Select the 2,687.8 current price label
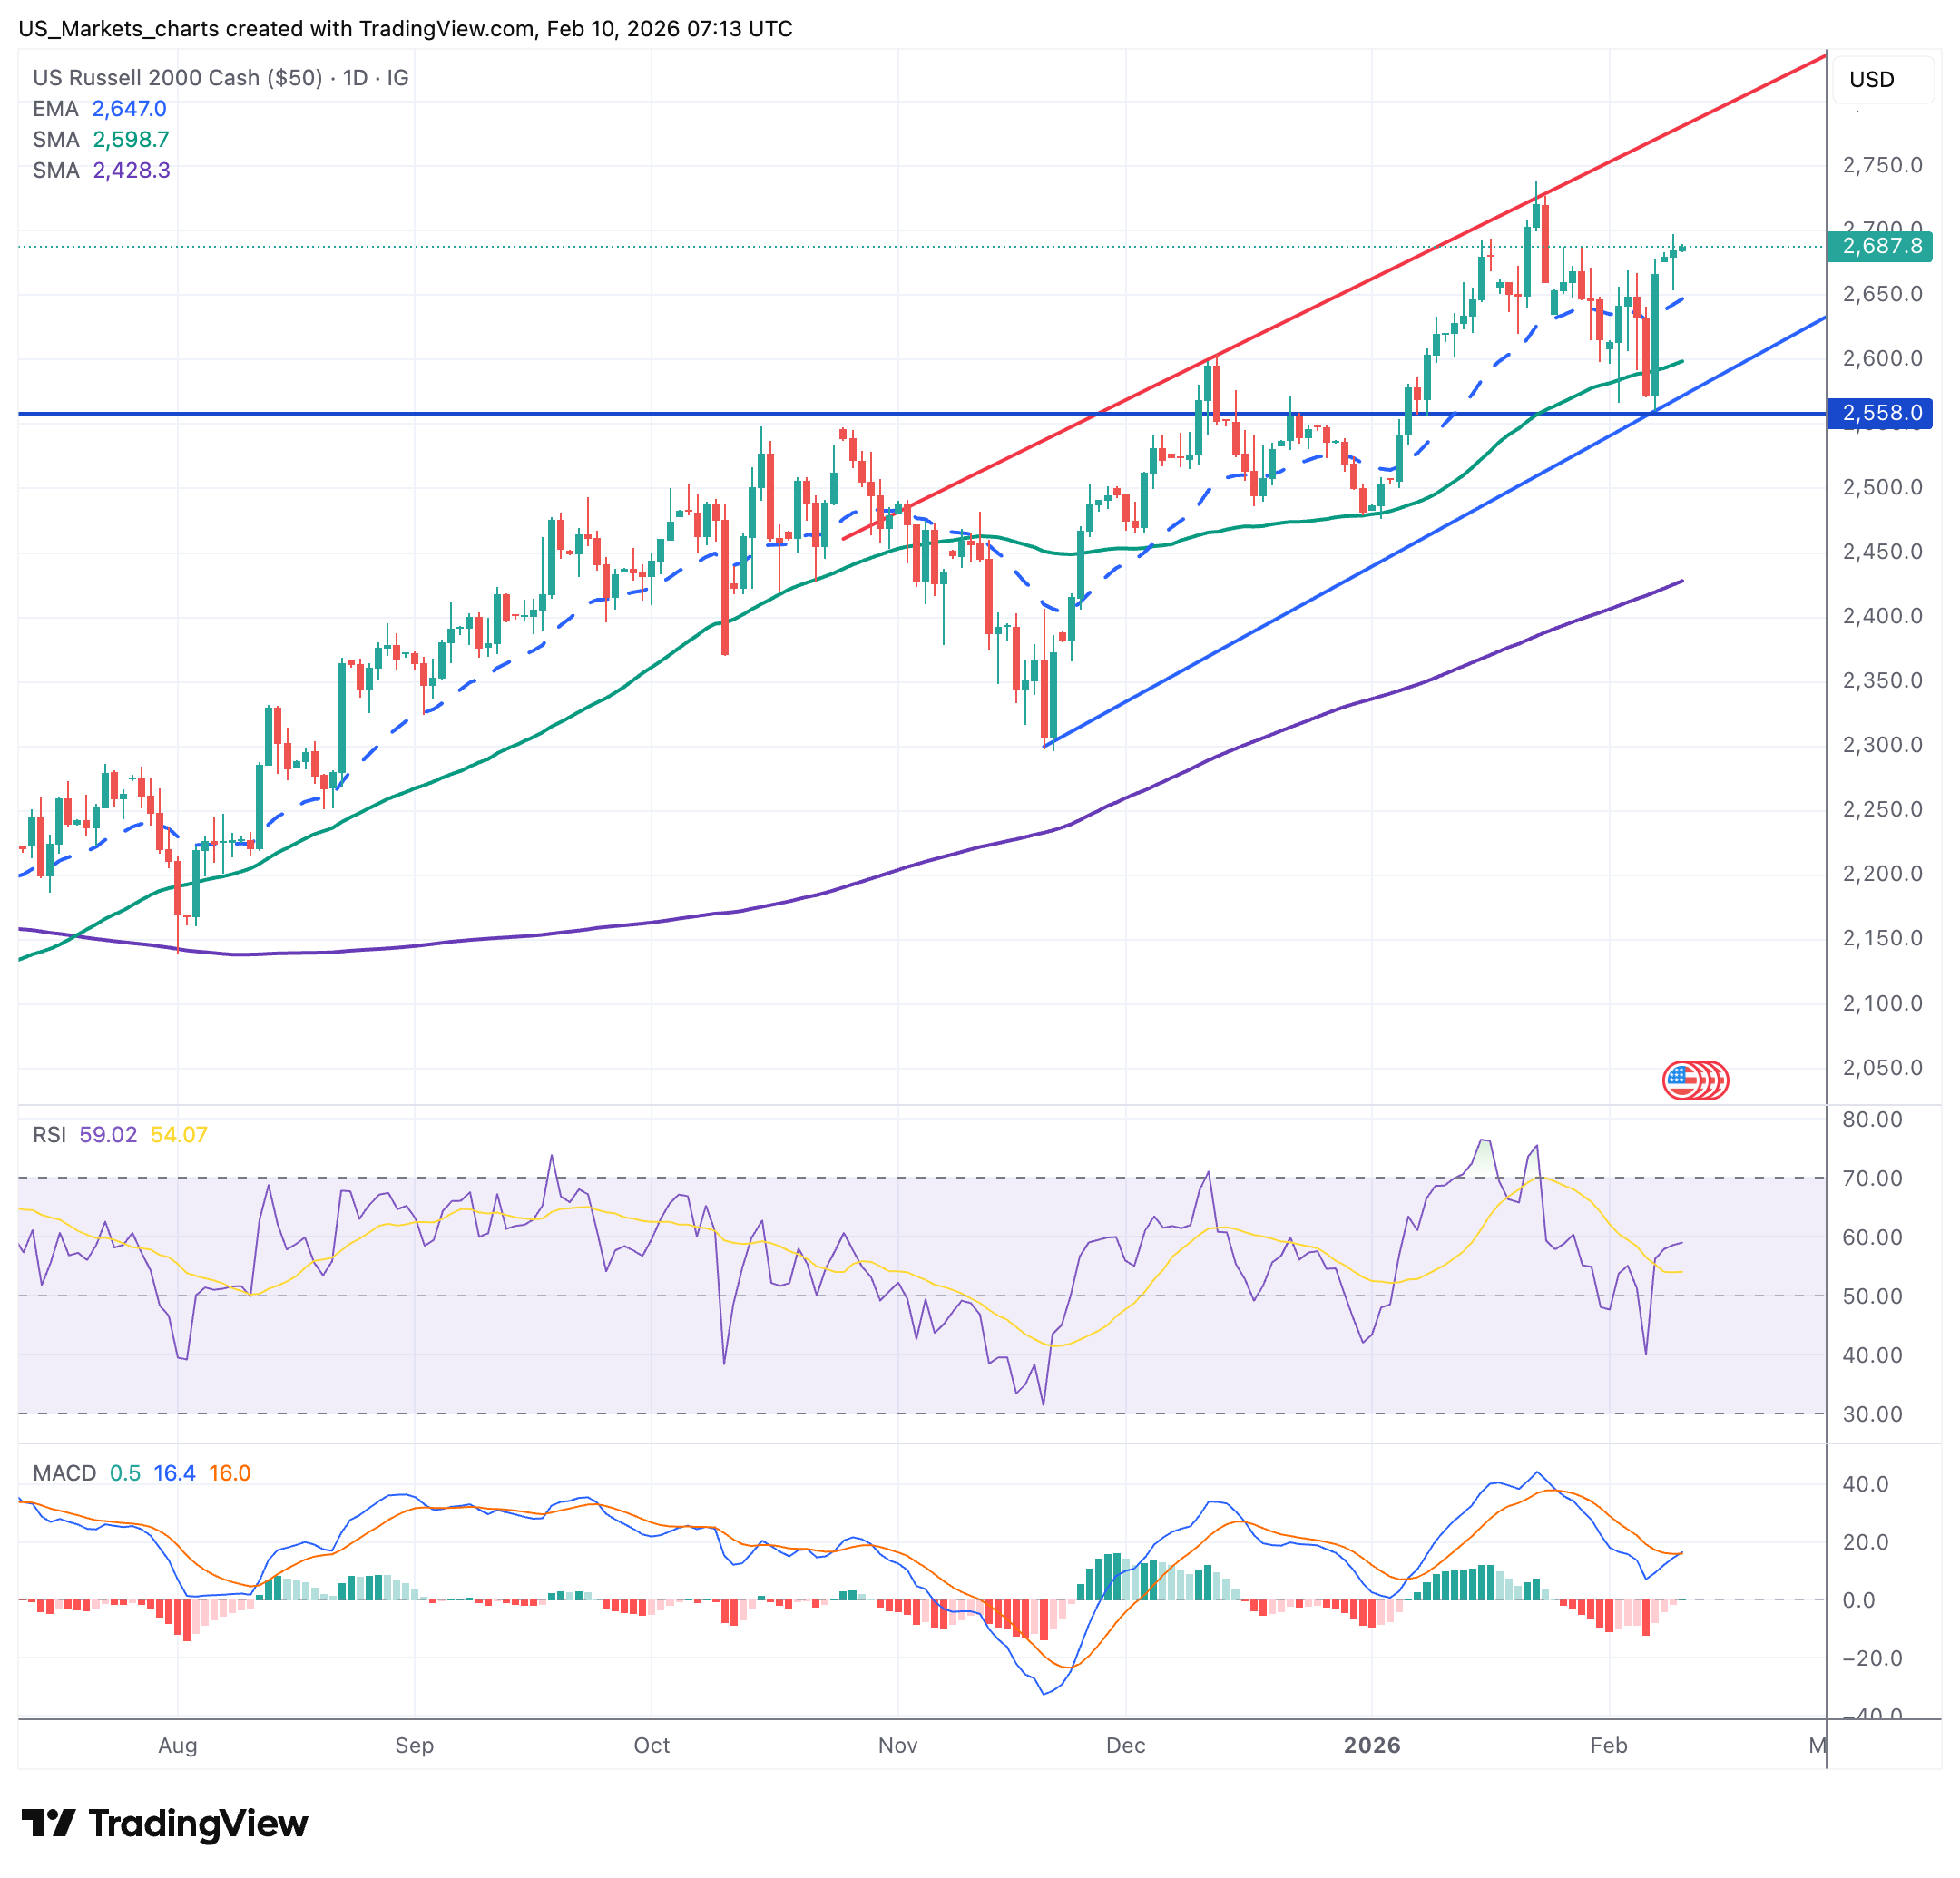Screen dimensions: 1960x1878 point(1879,246)
